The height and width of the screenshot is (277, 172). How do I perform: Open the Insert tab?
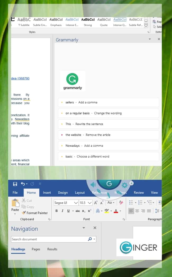click(x=47, y=193)
